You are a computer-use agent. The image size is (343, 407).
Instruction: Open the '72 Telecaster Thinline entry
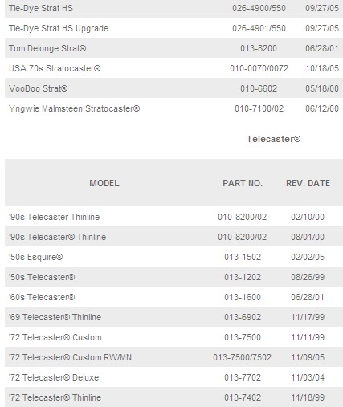pyautogui.click(x=55, y=397)
